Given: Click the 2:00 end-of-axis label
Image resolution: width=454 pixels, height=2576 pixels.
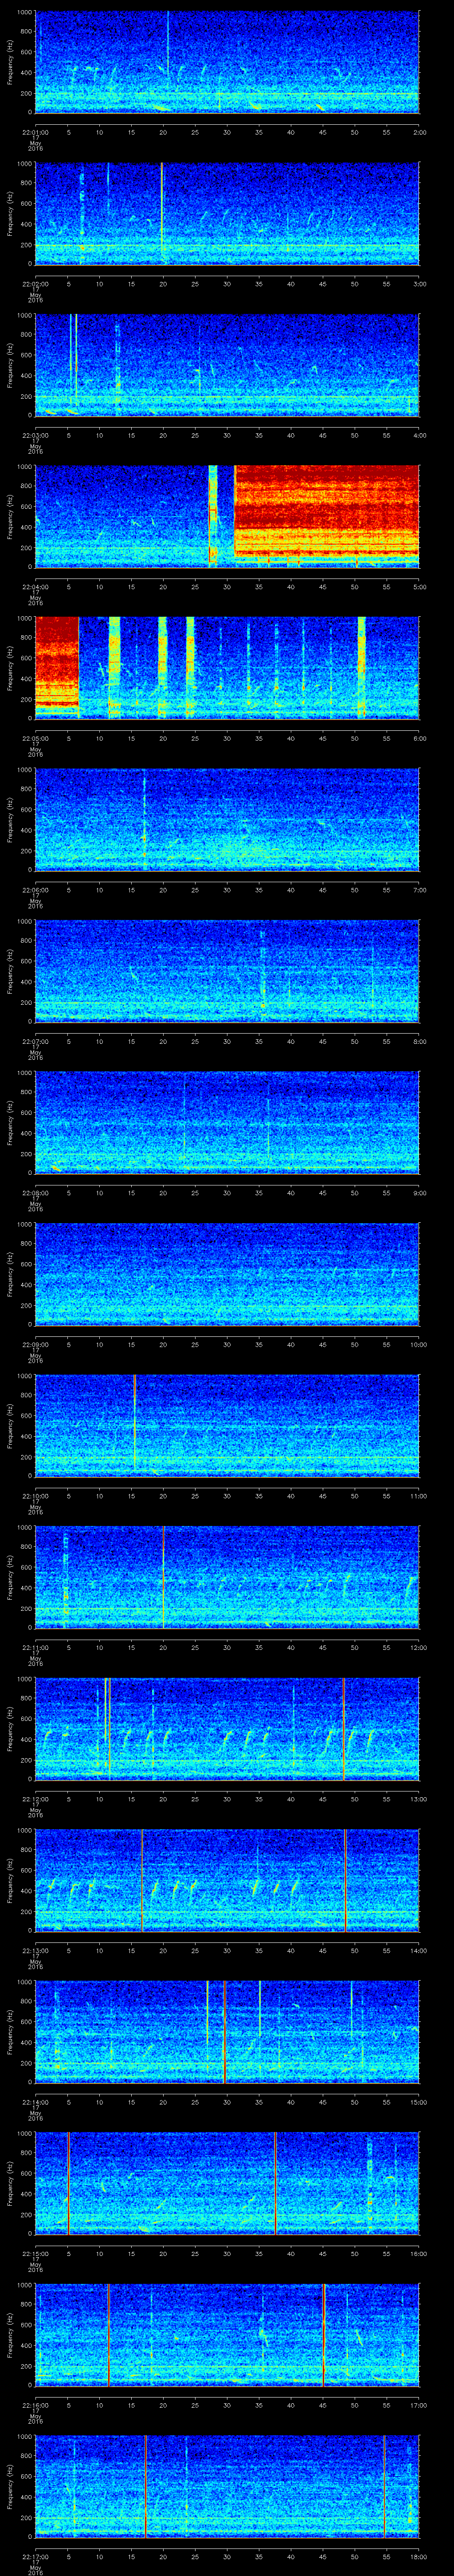Looking at the screenshot, I should [x=419, y=132].
